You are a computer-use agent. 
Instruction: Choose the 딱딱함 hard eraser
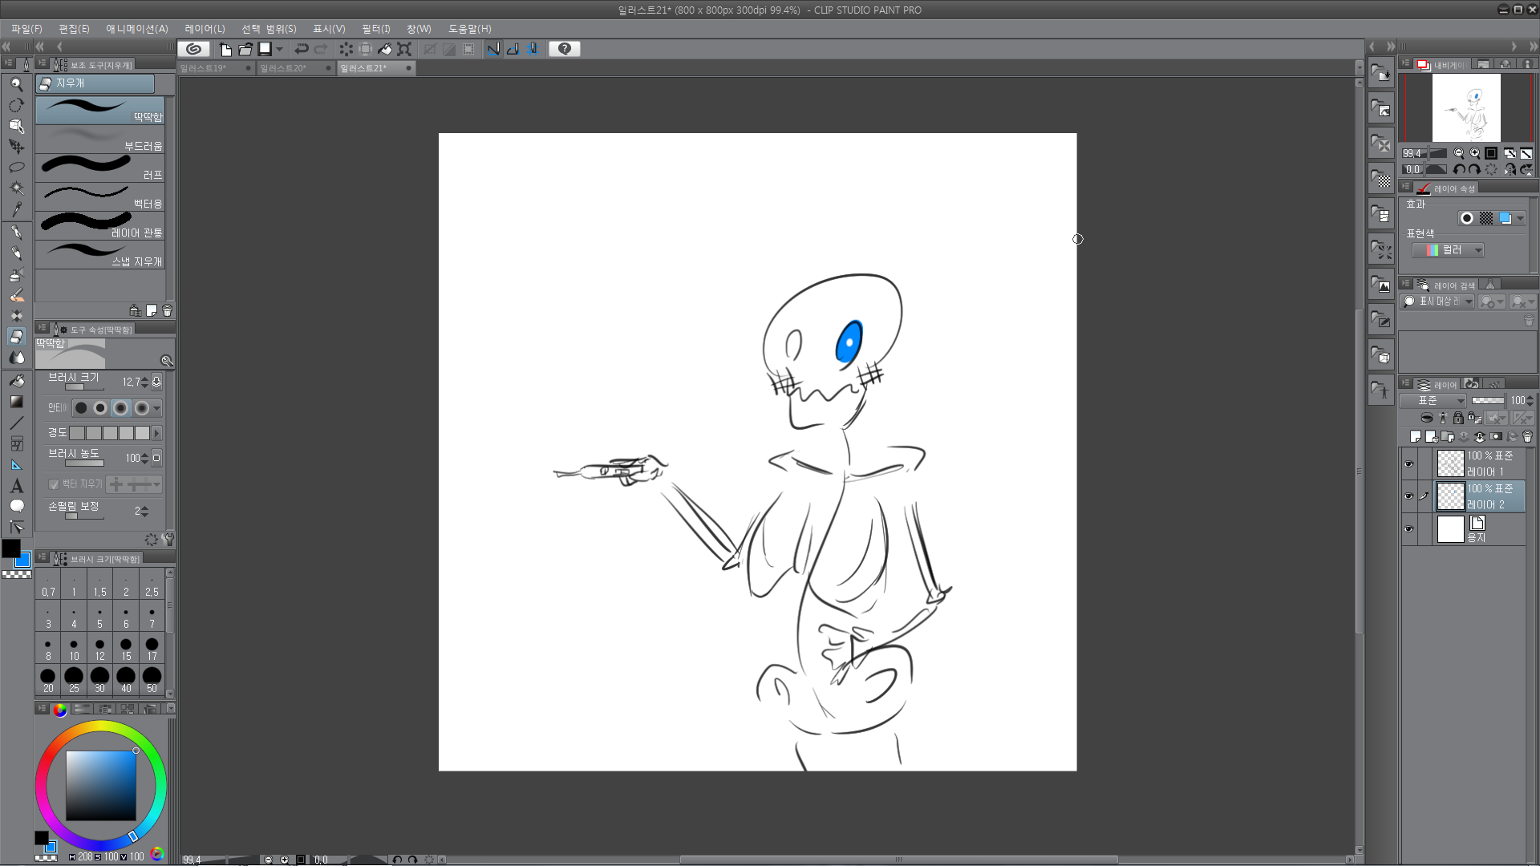click(100, 111)
